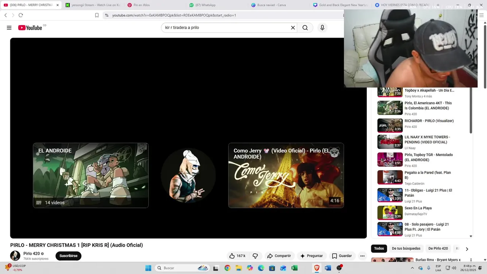The width and height of the screenshot is (487, 274).
Task: Open the Como Jerry video end card
Action: [286, 175]
